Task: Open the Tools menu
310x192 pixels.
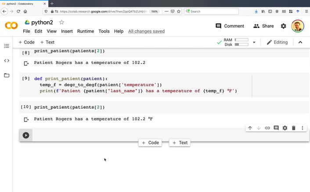Action: pos(104,31)
